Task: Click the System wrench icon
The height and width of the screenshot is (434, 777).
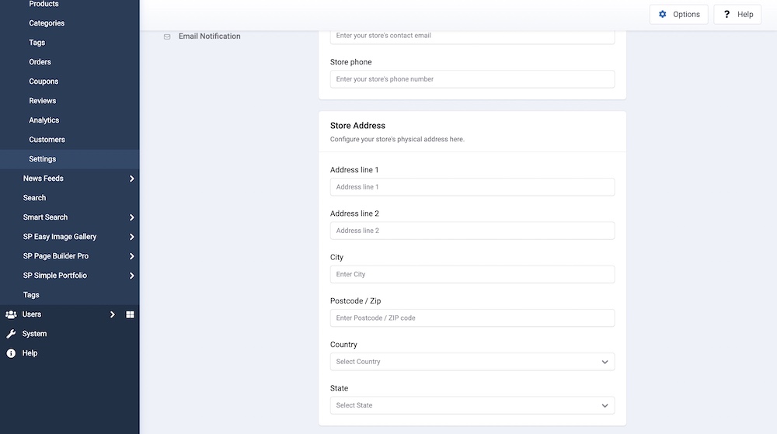Action: point(11,334)
